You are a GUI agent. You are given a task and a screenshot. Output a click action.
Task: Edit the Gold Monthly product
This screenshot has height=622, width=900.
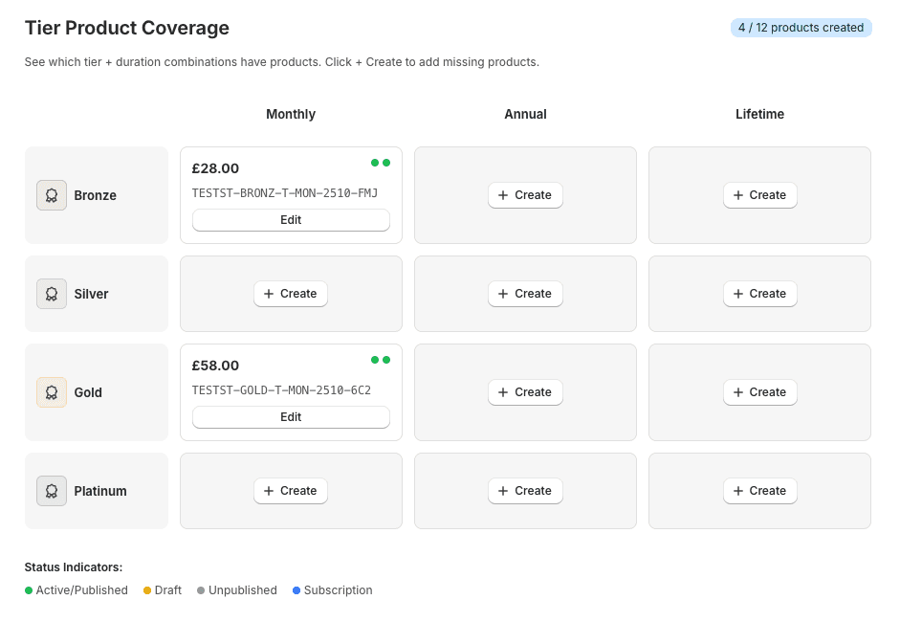point(291,417)
